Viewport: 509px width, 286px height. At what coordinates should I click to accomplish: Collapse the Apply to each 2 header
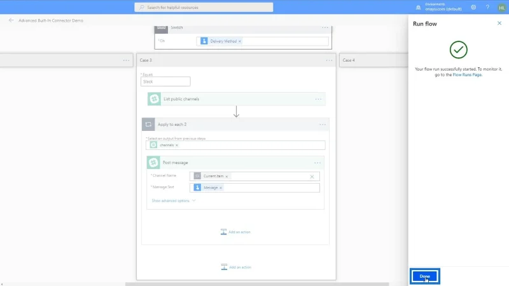pos(235,125)
